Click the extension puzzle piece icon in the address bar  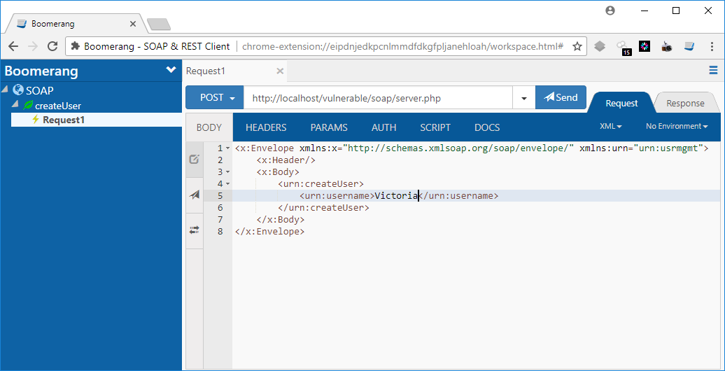(x=75, y=46)
